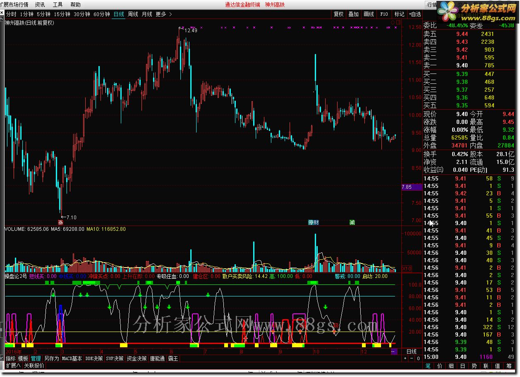The width and height of the screenshot is (520, 377).
Task: Select the SUP决策 indicator tab
Action: click(x=115, y=358)
